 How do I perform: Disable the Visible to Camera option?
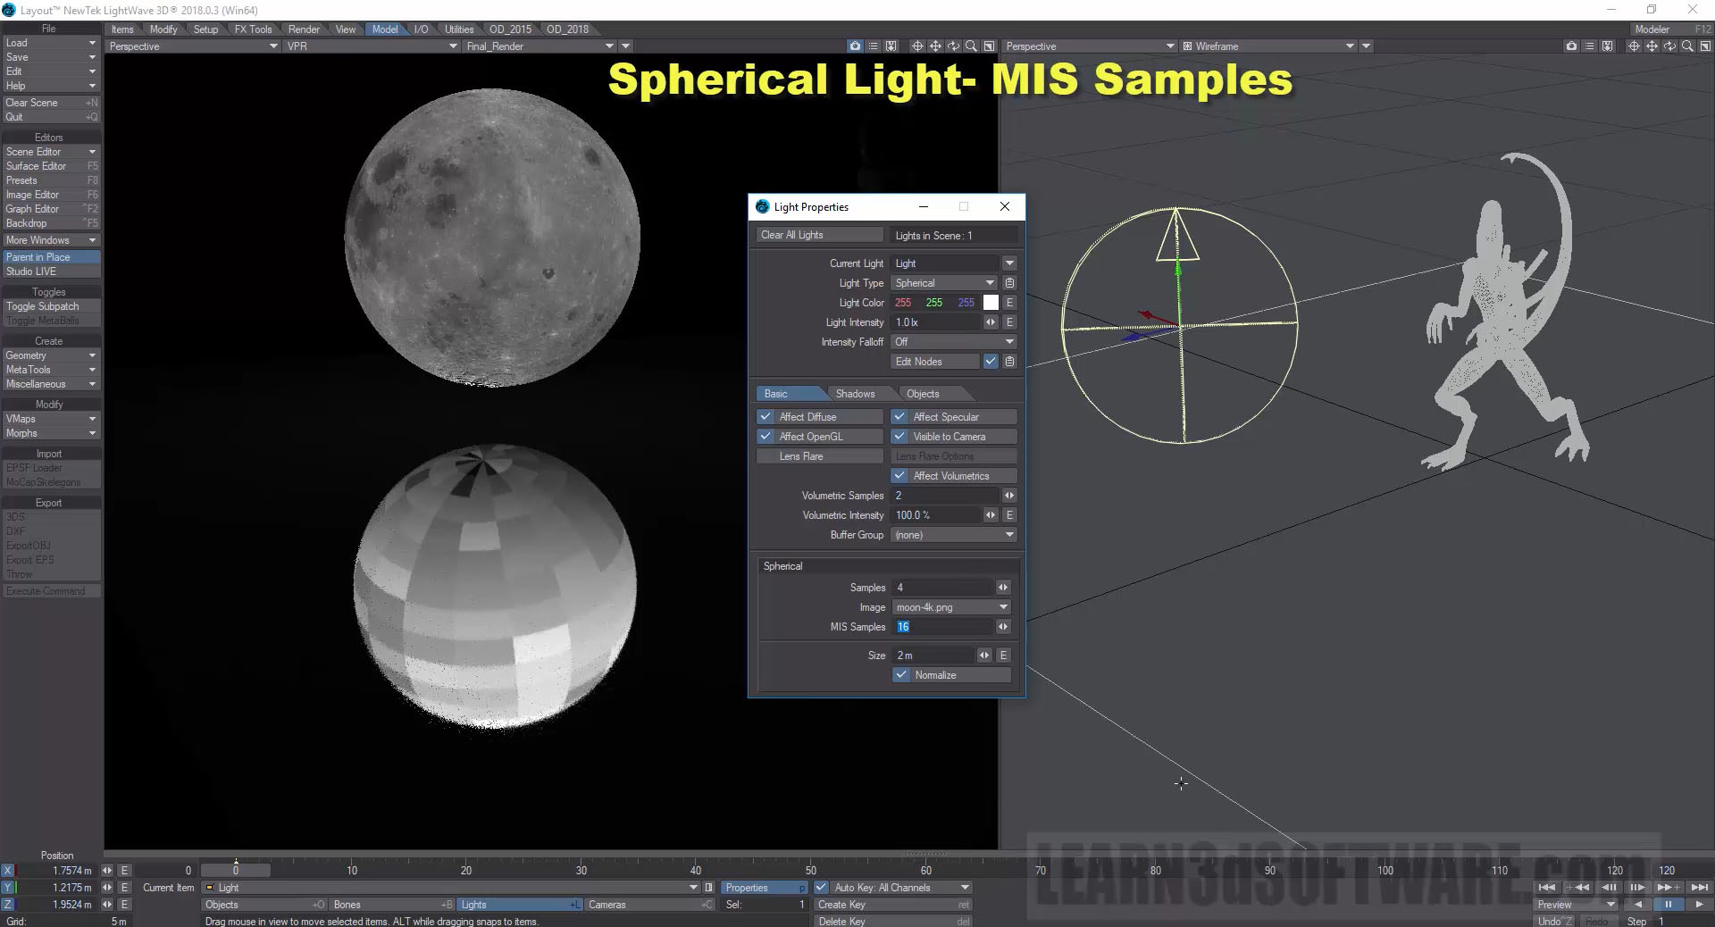pyautogui.click(x=899, y=437)
